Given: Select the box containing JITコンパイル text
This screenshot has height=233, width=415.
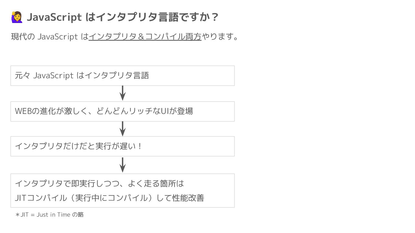Looking at the screenshot, I should click(x=122, y=190).
